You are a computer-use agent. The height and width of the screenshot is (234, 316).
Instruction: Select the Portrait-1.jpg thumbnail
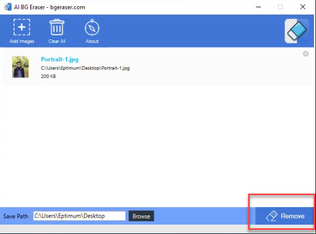(x=20, y=67)
